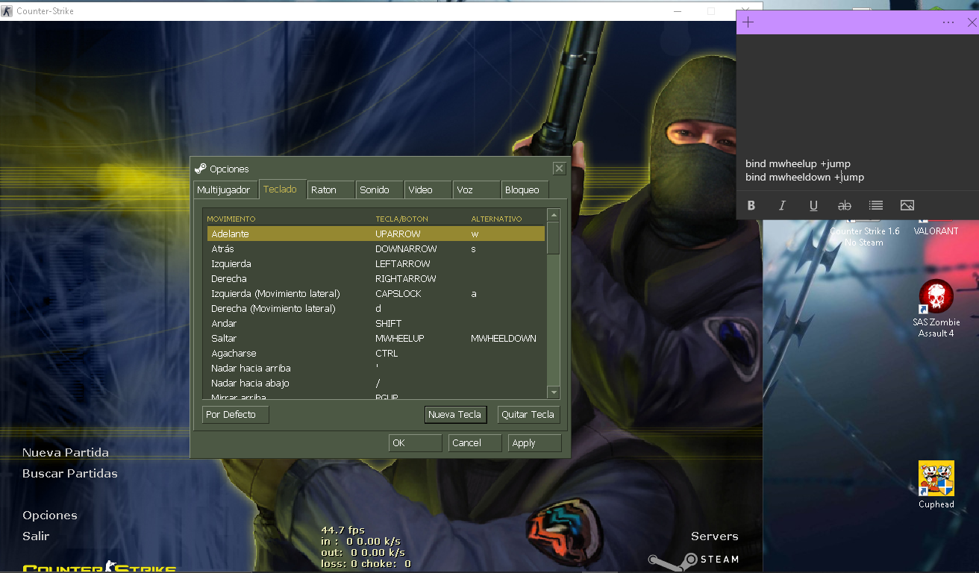Start Nueva Partida from main menu
979x573 pixels.
(66, 453)
